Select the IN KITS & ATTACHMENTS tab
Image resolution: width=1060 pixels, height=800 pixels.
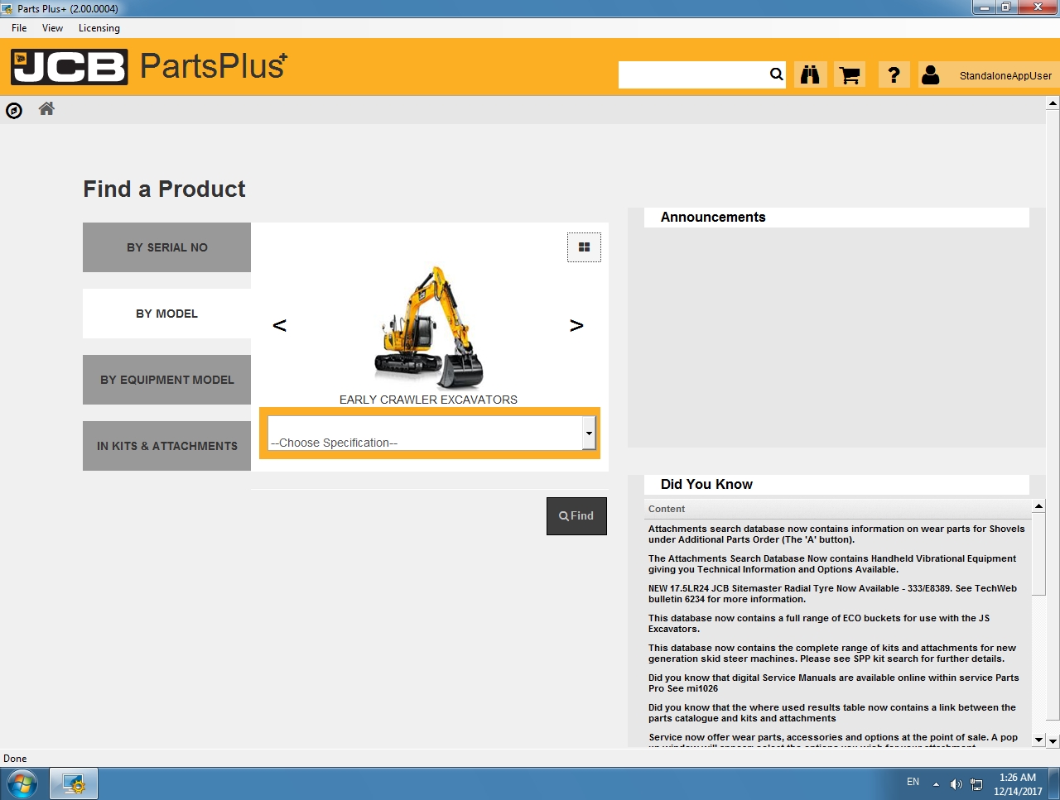tap(166, 446)
